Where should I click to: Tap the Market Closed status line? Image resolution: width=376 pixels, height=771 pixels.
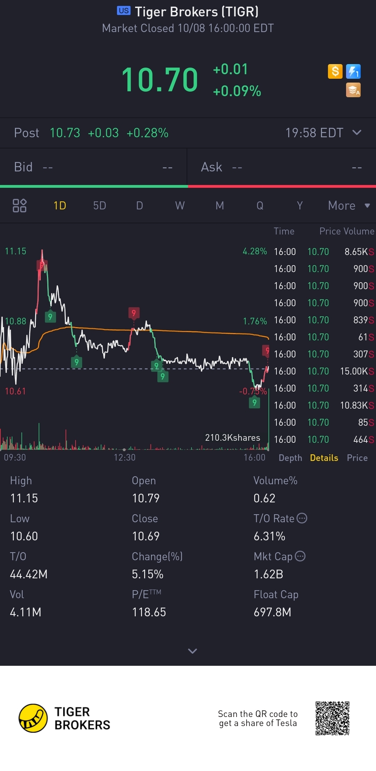(x=188, y=28)
